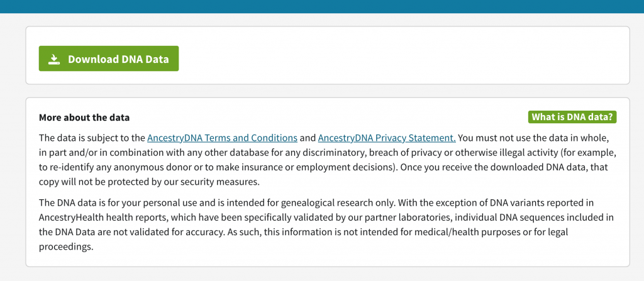
Task: Click empty space right of Download button
Action: pos(402,59)
